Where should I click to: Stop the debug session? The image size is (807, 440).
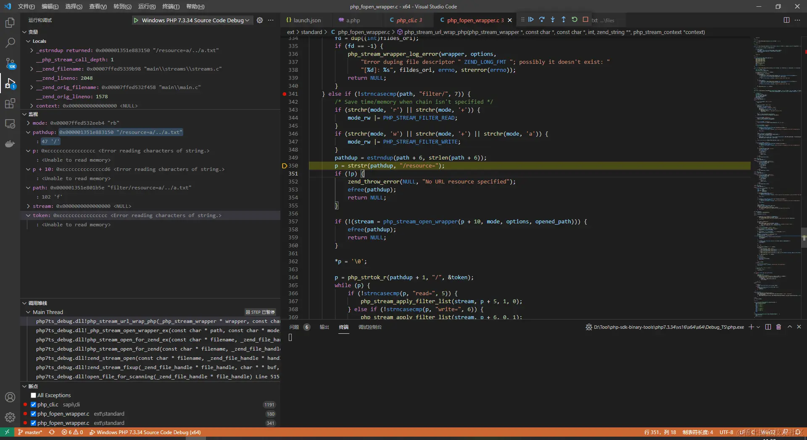(x=585, y=20)
